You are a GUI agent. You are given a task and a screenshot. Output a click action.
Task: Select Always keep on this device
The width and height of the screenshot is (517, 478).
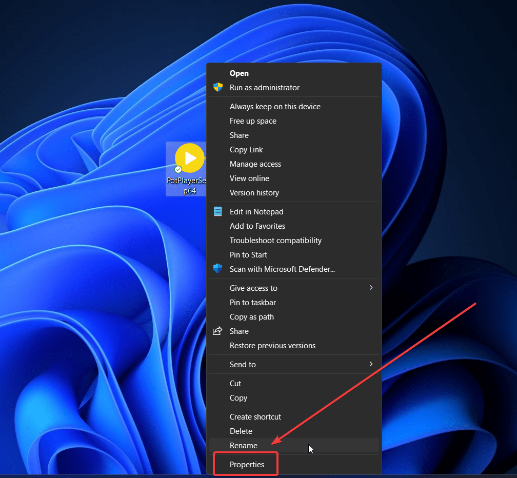click(275, 107)
